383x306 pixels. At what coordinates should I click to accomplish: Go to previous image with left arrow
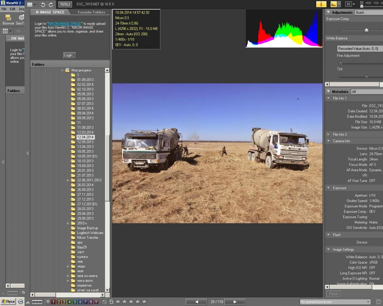tap(196, 302)
